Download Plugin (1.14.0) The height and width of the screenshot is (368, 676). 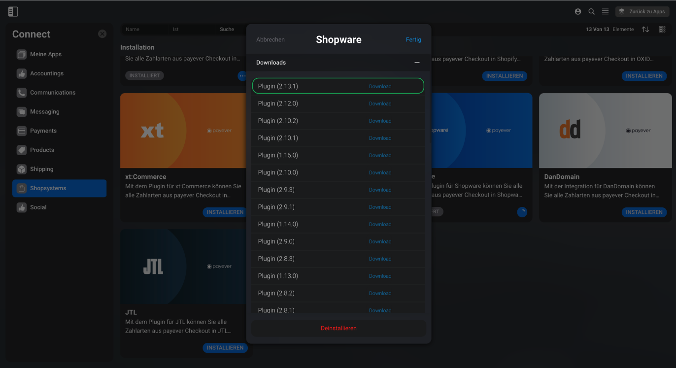click(x=380, y=224)
